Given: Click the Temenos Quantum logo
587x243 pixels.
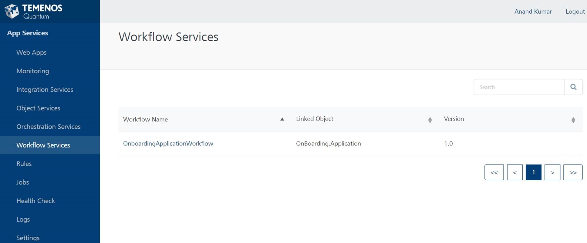Looking at the screenshot, I should 33,12.
